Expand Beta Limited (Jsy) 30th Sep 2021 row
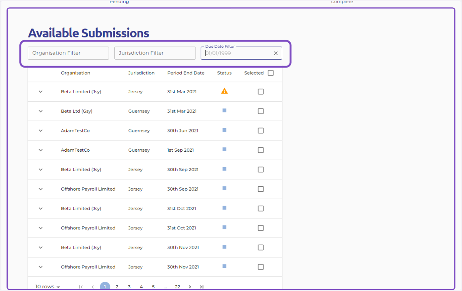The image size is (462, 291). [x=40, y=169]
